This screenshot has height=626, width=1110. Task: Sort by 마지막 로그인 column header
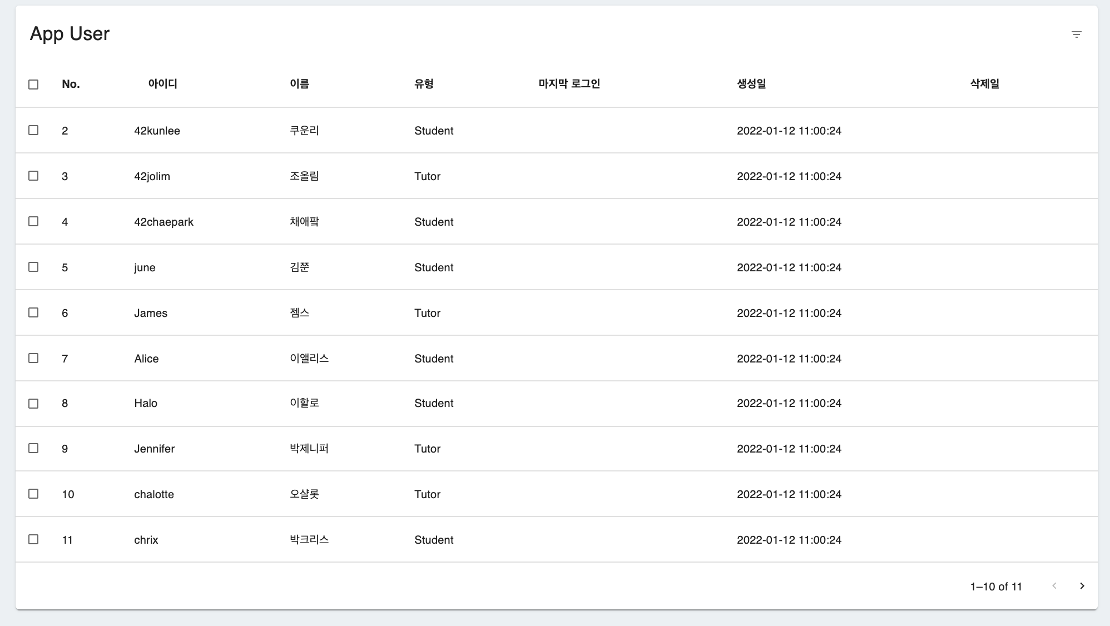pos(569,83)
